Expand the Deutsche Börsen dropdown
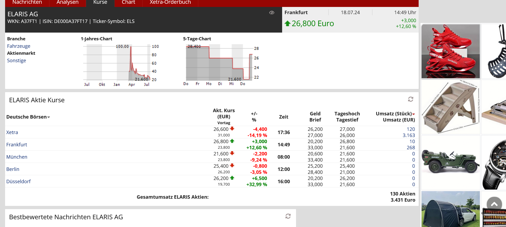Image resolution: width=506 pixels, height=227 pixels. (49, 117)
